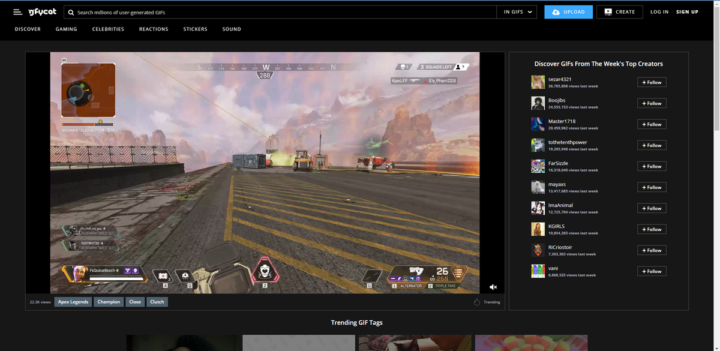Follow mayaxs
The height and width of the screenshot is (351, 720).
(652, 187)
